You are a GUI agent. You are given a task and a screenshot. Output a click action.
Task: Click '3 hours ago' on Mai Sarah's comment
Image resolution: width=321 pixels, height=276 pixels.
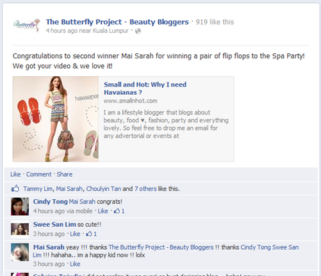click(49, 264)
